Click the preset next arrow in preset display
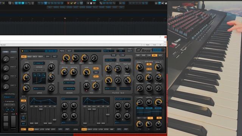The width and height of the screenshot is (242, 136). (x=54, y=51)
